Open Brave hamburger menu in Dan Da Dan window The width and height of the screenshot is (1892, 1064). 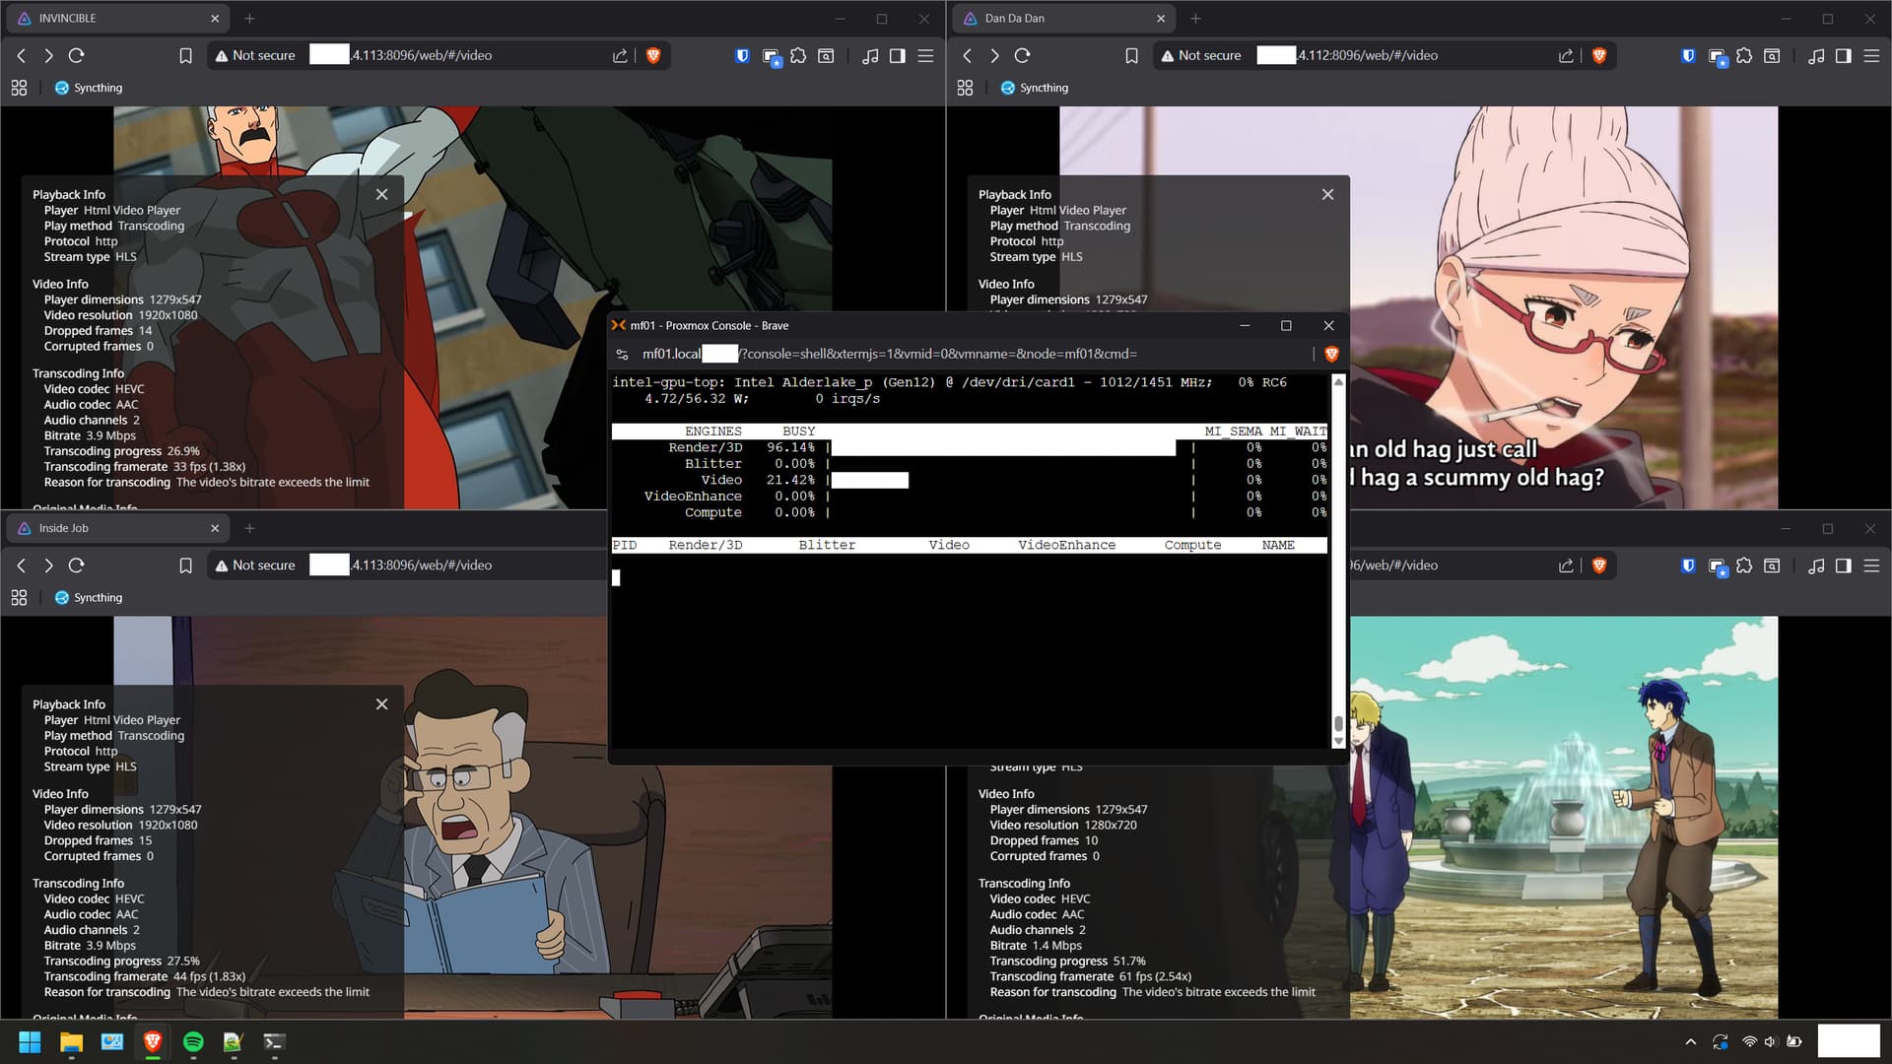point(1871,56)
